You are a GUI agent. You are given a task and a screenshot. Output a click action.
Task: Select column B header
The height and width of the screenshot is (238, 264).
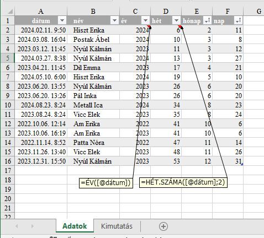click(x=93, y=12)
